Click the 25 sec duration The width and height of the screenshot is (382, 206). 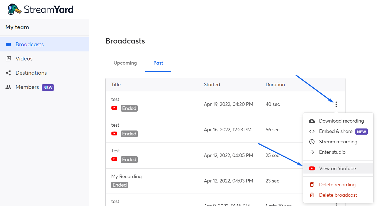tap(273, 155)
